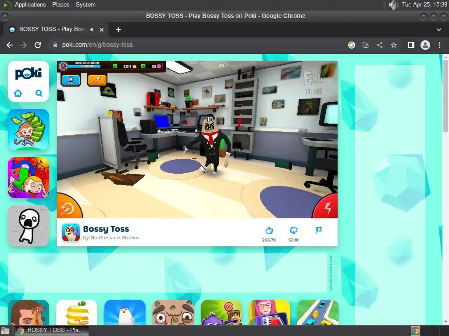Open Chrome three-dot menu
This screenshot has width=449, height=336.
439,45
